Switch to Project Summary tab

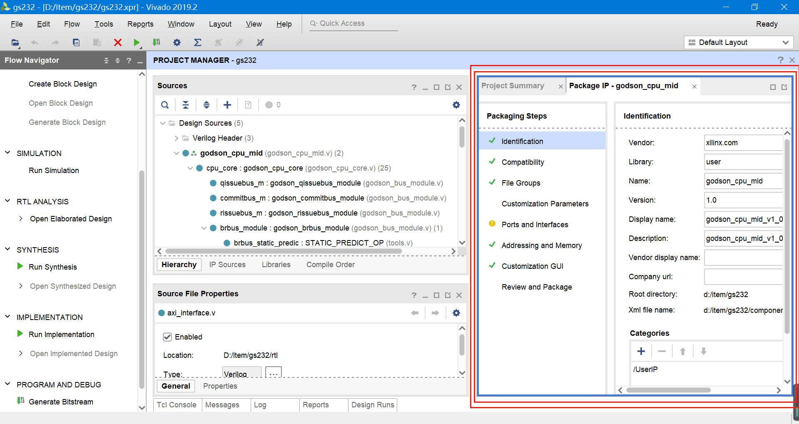pyautogui.click(x=513, y=86)
